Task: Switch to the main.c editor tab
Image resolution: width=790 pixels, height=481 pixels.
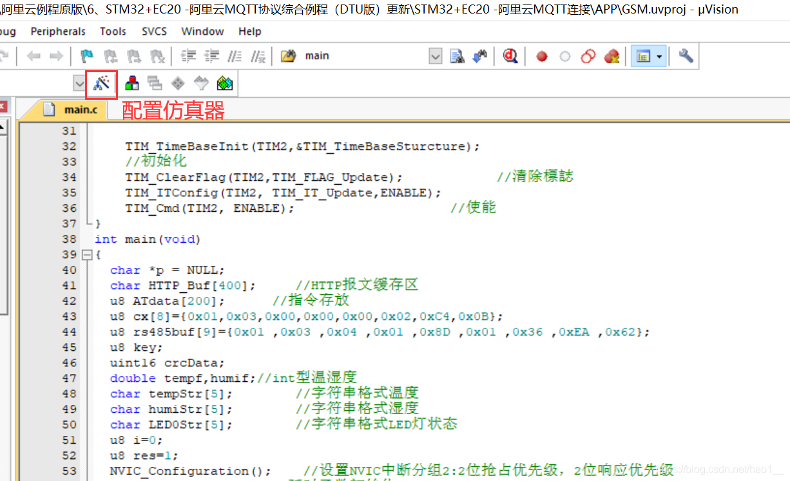Action: click(x=71, y=109)
